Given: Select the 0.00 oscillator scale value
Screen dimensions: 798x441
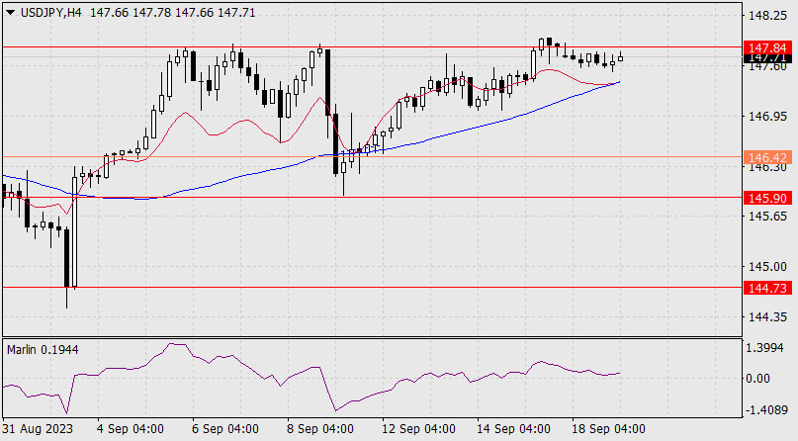Looking at the screenshot, I should pos(757,379).
